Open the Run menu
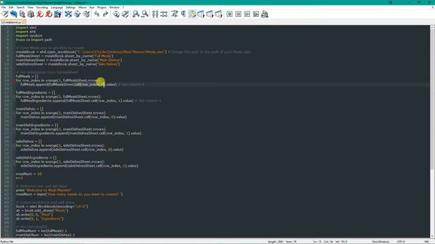The image size is (435, 244). pyautogui.click(x=92, y=7)
